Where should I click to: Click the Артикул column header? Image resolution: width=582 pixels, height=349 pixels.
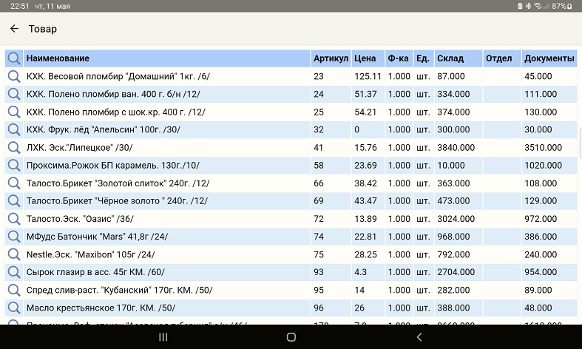(x=330, y=58)
